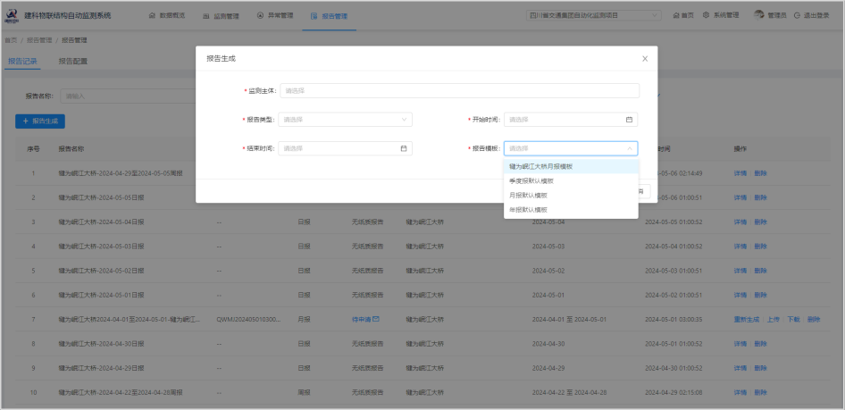
Task: Click timestamp 2024-05-01 03:00:35
Action: [673, 320]
